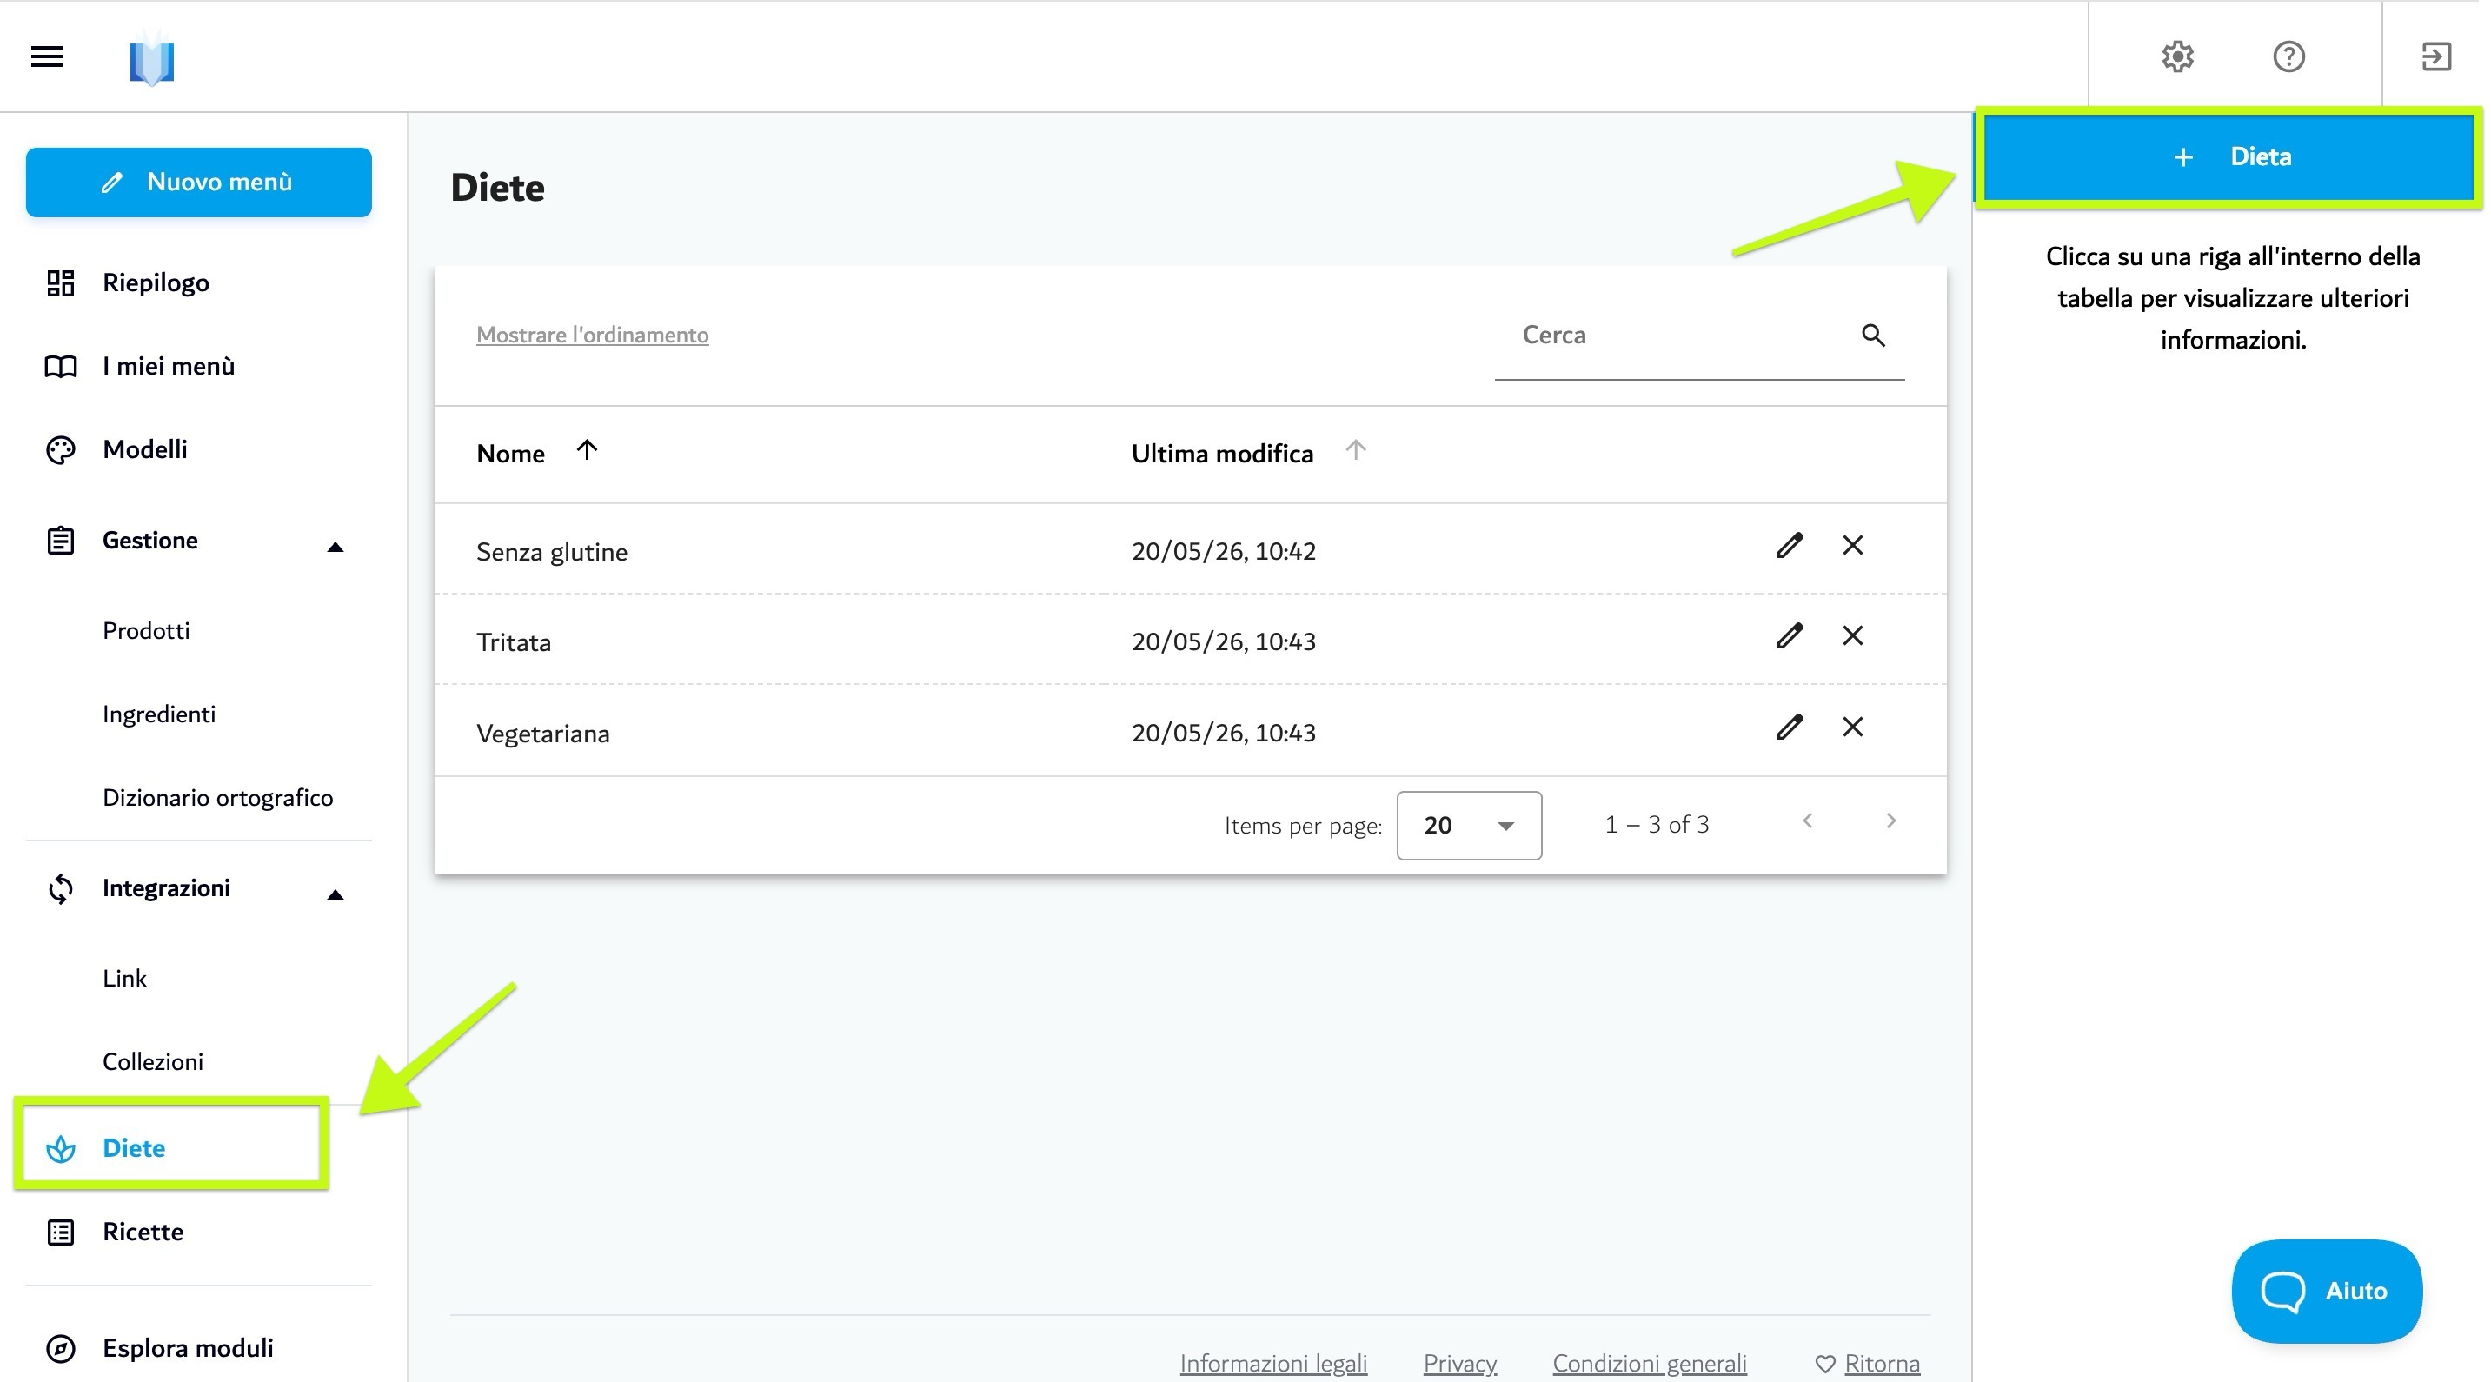Edit the Senza glutine diet

pyautogui.click(x=1789, y=546)
